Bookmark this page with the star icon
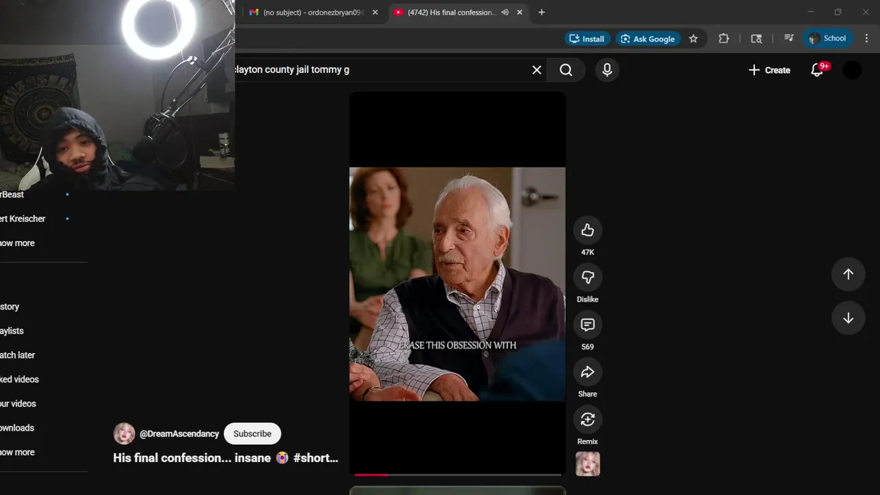This screenshot has width=880, height=495. click(693, 38)
